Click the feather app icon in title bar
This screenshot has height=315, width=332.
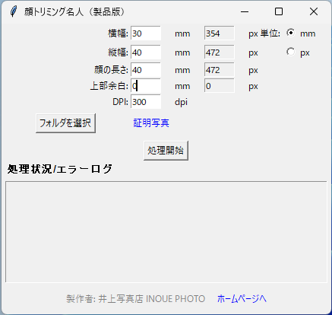point(13,11)
